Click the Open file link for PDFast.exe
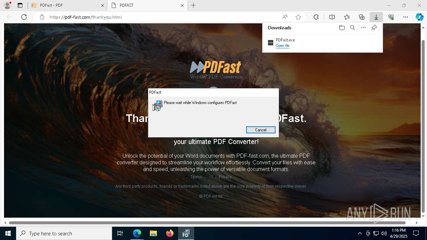The width and height of the screenshot is (427, 240). coord(283,46)
